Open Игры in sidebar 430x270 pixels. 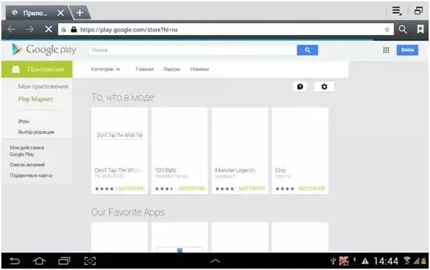tap(24, 121)
